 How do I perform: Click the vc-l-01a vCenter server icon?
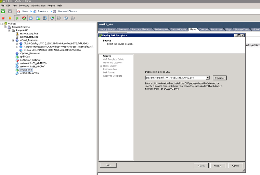click(x=5, y=24)
